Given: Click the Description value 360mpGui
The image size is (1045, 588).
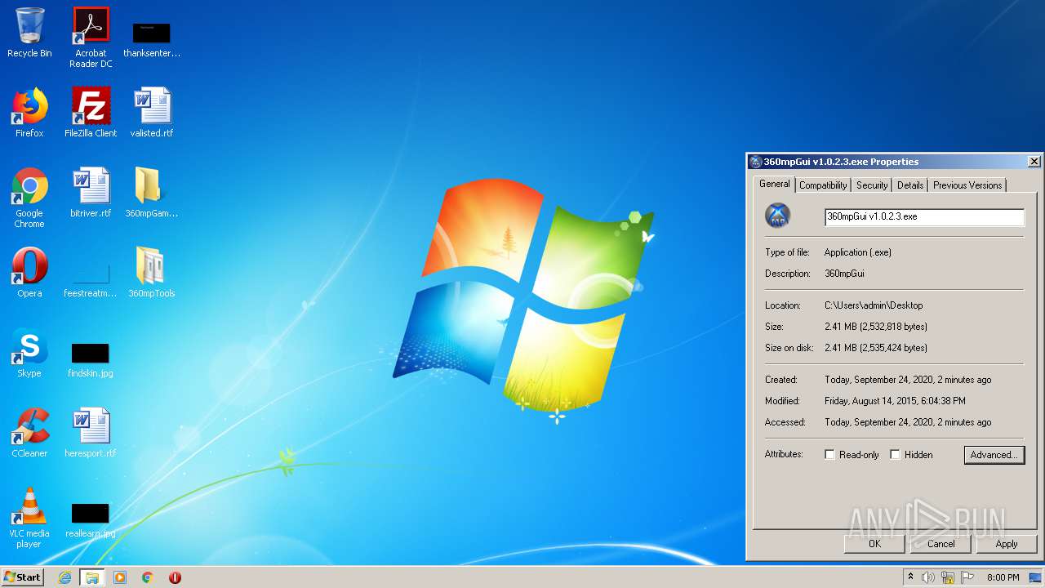Looking at the screenshot, I should click(844, 274).
